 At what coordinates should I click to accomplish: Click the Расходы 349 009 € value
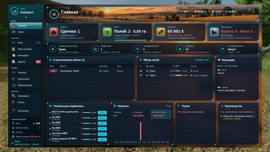tap(138, 116)
